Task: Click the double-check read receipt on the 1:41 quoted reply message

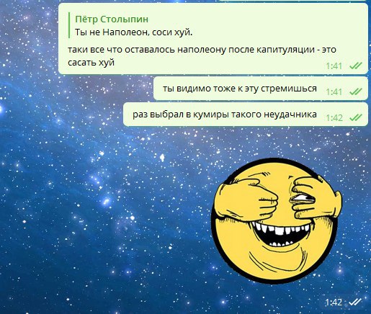Action: click(x=356, y=66)
